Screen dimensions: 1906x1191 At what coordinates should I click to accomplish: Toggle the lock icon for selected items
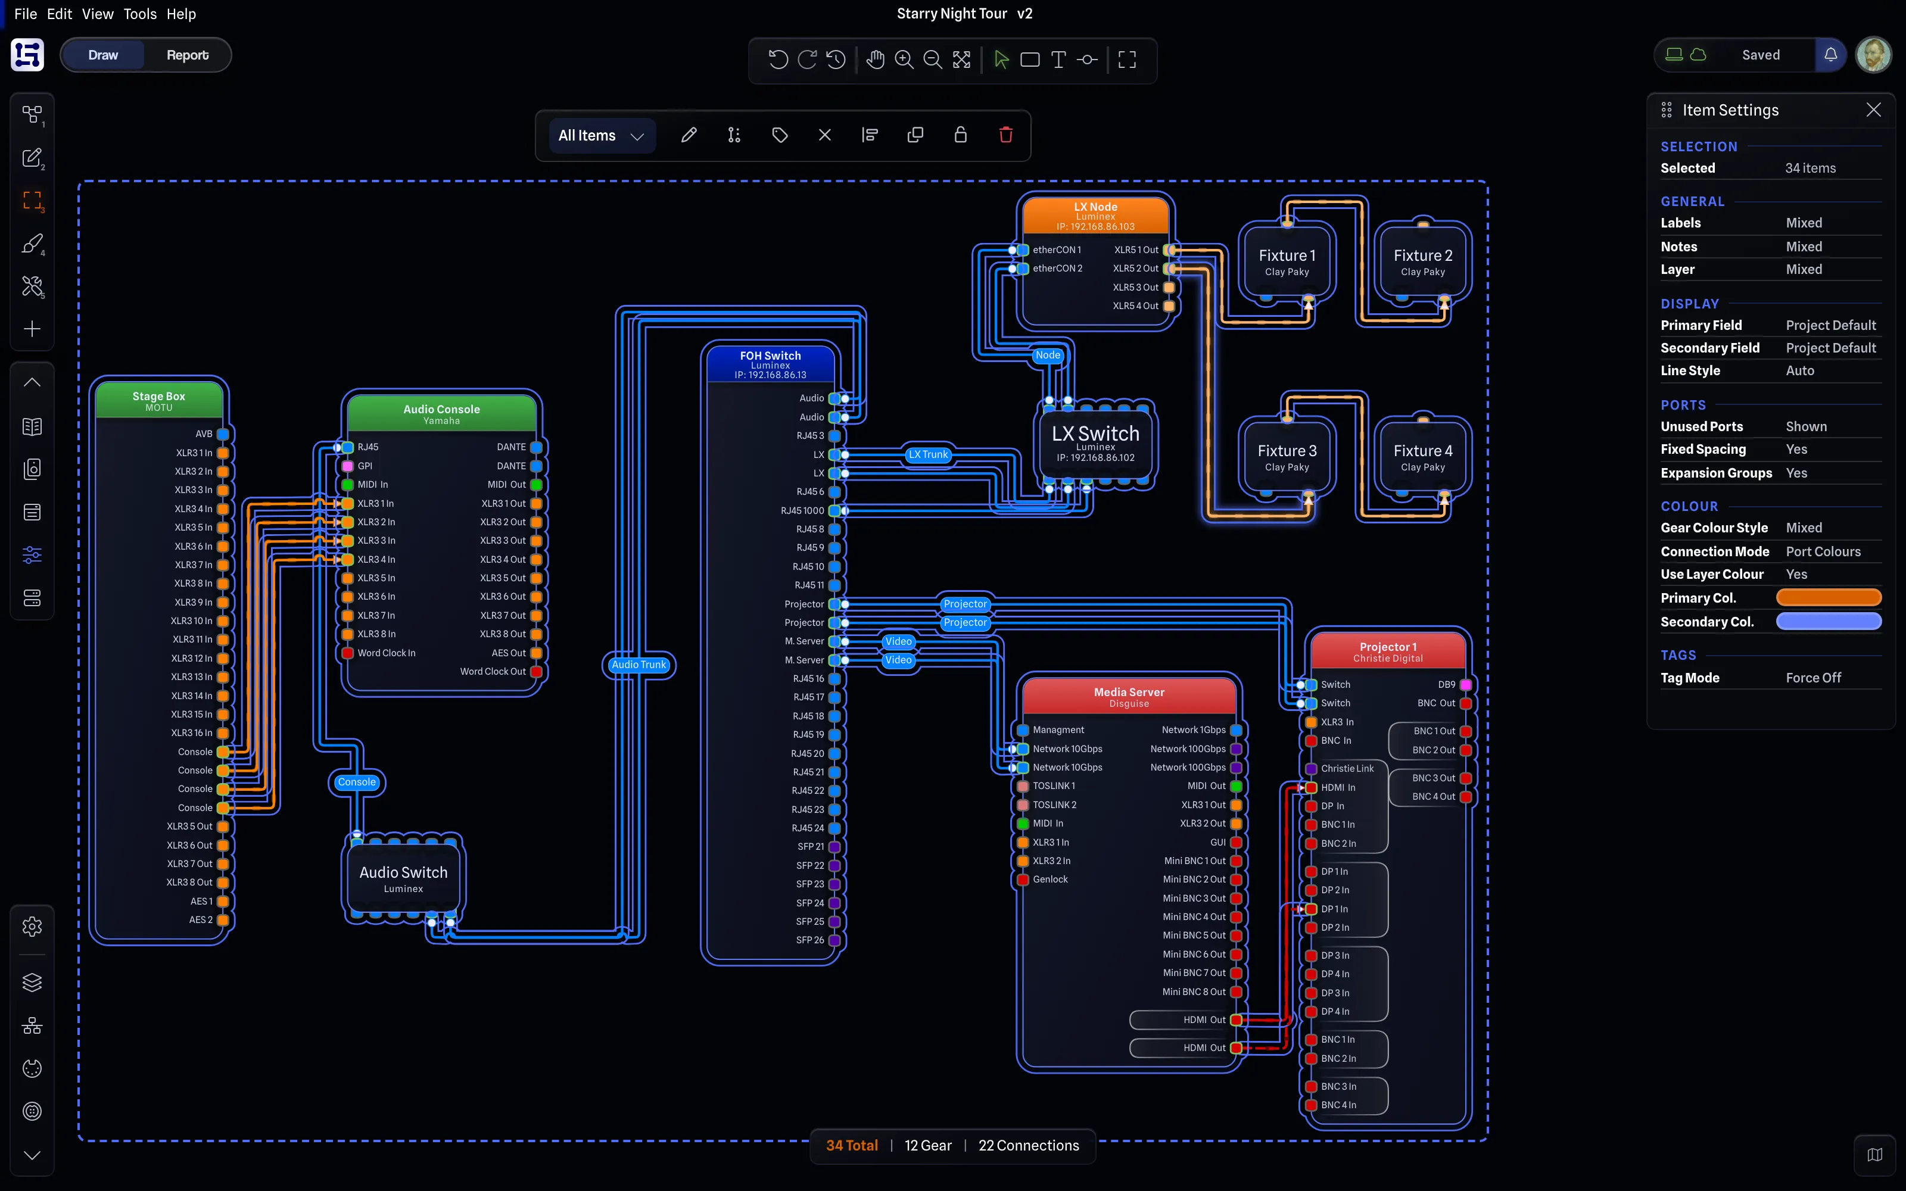point(960,136)
